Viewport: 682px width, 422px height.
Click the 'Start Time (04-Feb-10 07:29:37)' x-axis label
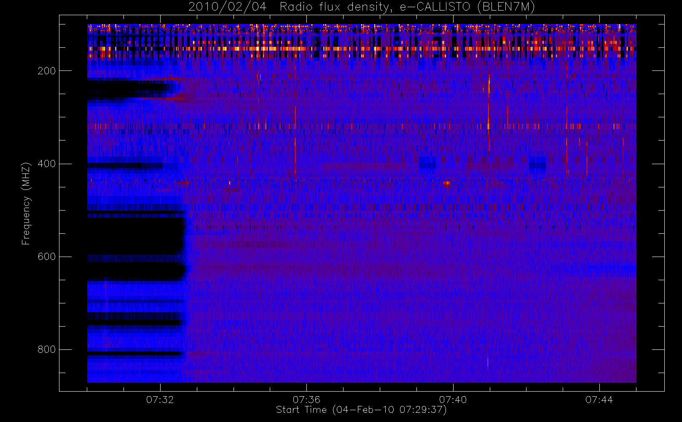point(361,410)
